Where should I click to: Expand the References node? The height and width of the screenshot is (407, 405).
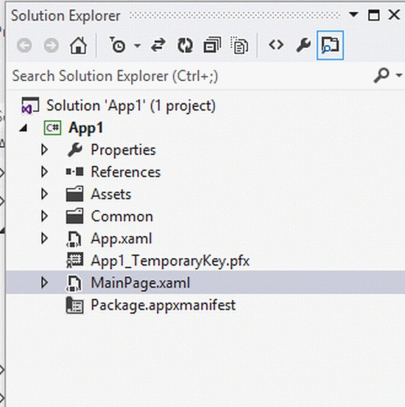click(x=44, y=172)
